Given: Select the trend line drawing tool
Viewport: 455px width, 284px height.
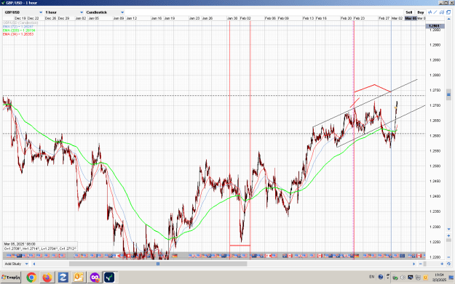Looking at the screenshot, I should (435, 12).
